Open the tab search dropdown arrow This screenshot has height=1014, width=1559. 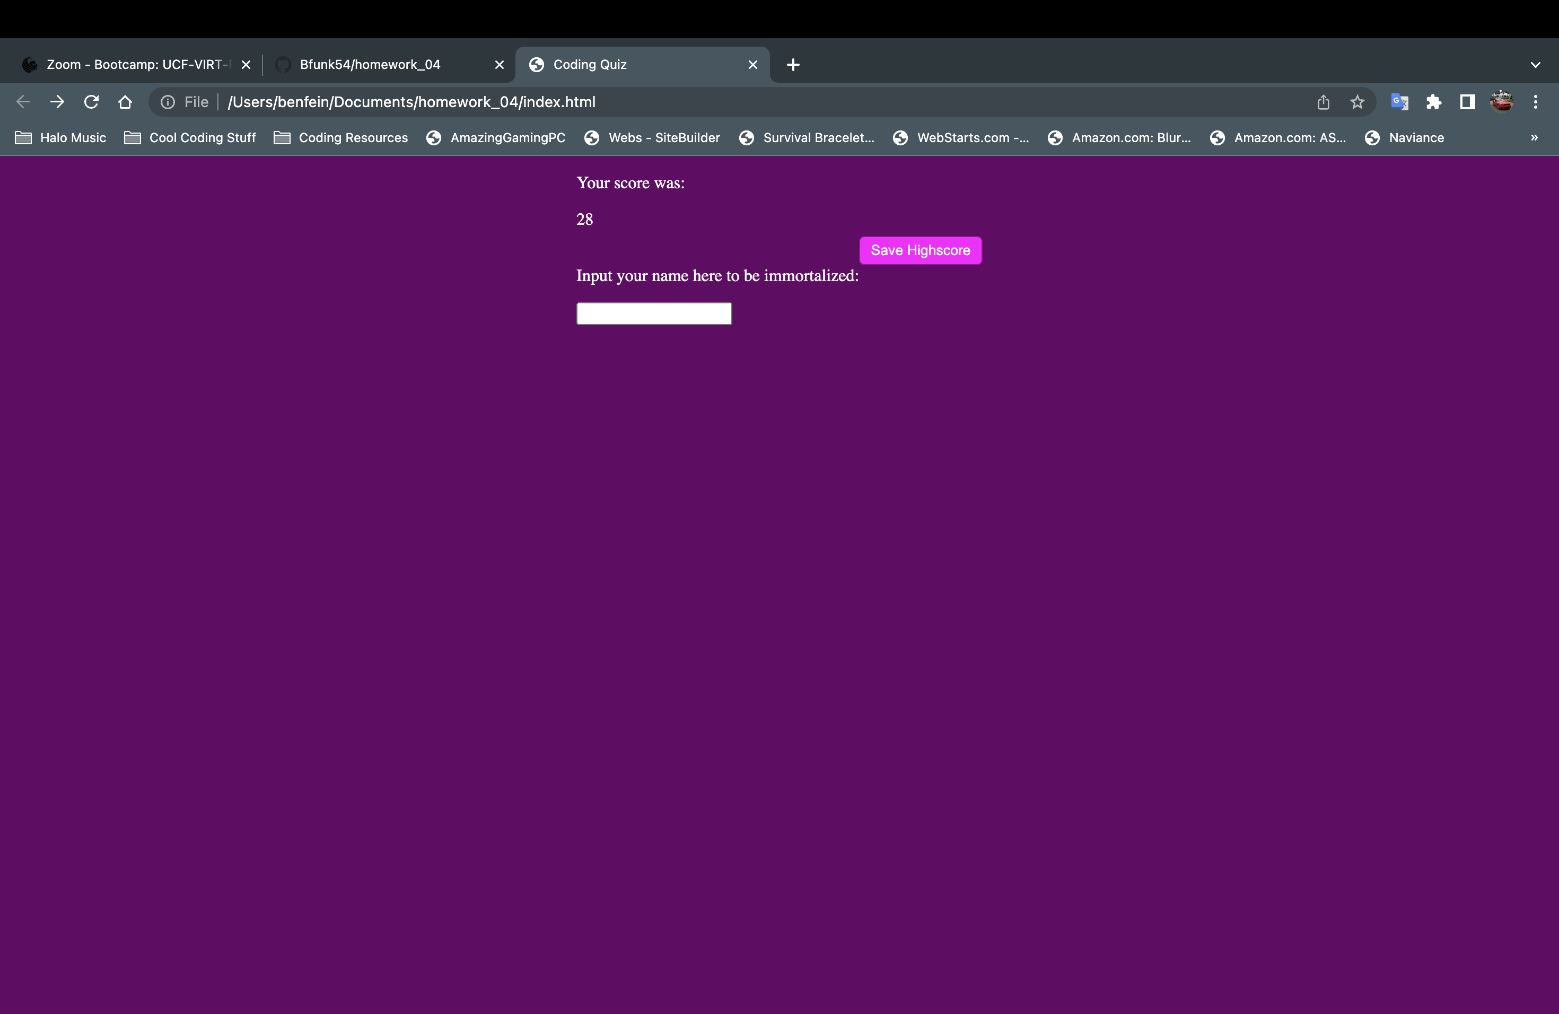click(x=1536, y=65)
